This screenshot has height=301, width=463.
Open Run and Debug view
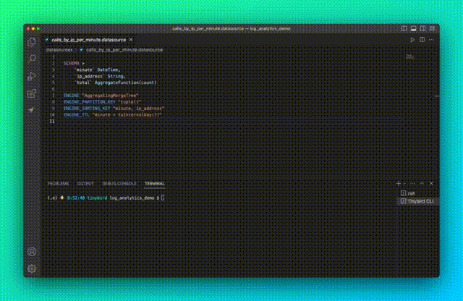click(x=32, y=76)
